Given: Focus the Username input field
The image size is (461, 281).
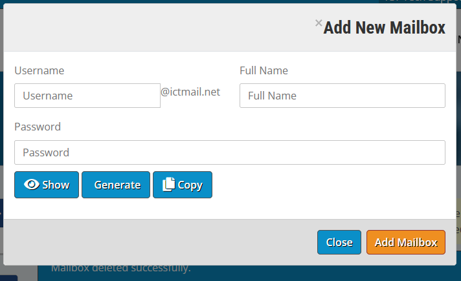Looking at the screenshot, I should click(x=87, y=96).
